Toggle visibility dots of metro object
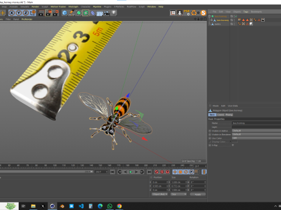The image size is (281, 210). click(234, 24)
